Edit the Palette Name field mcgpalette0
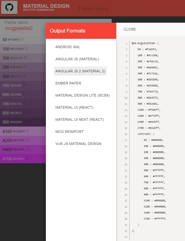The image size is (185, 241). 25,28
